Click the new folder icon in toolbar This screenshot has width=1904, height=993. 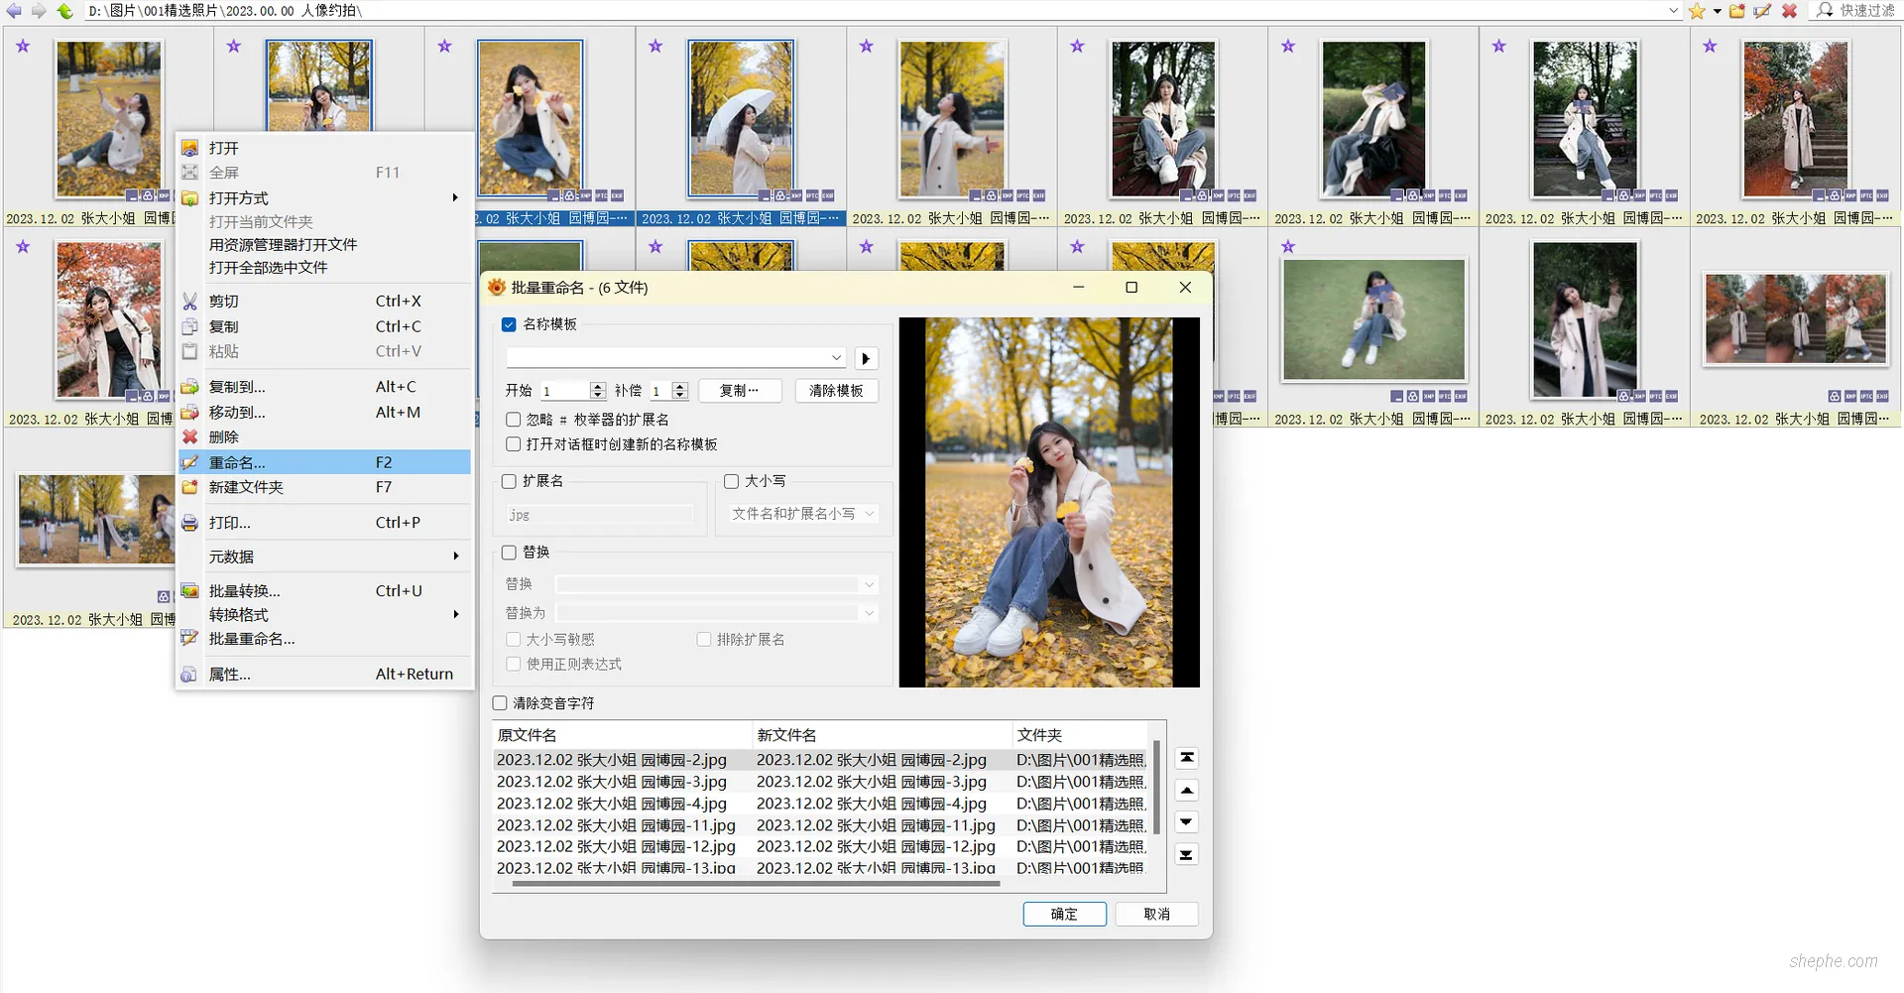point(1737,11)
